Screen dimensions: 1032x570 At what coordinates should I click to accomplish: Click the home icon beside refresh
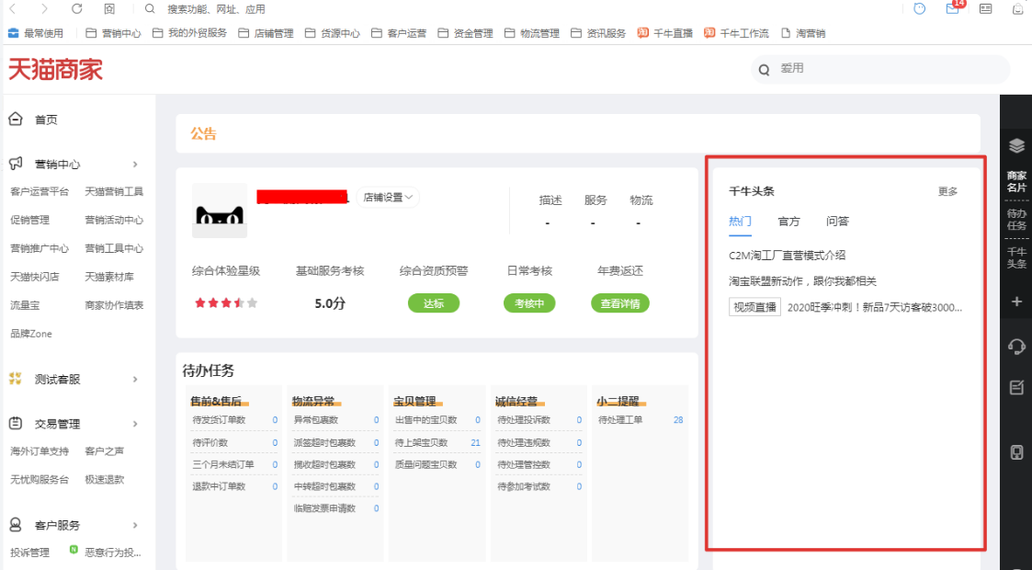click(x=109, y=8)
